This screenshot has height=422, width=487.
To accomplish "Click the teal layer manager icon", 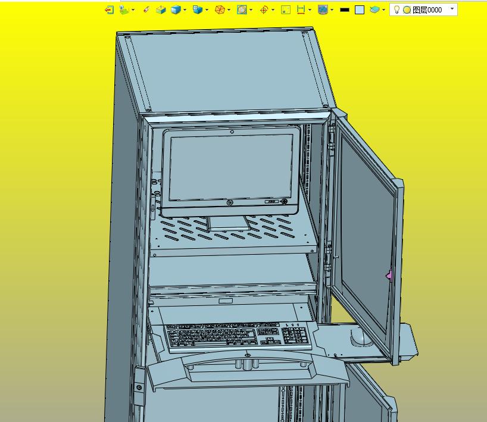I will 374,10.
